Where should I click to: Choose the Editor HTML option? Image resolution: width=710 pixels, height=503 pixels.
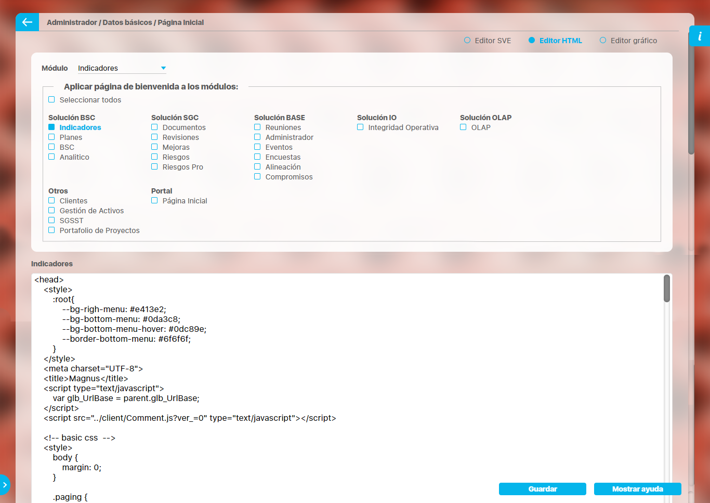click(532, 41)
